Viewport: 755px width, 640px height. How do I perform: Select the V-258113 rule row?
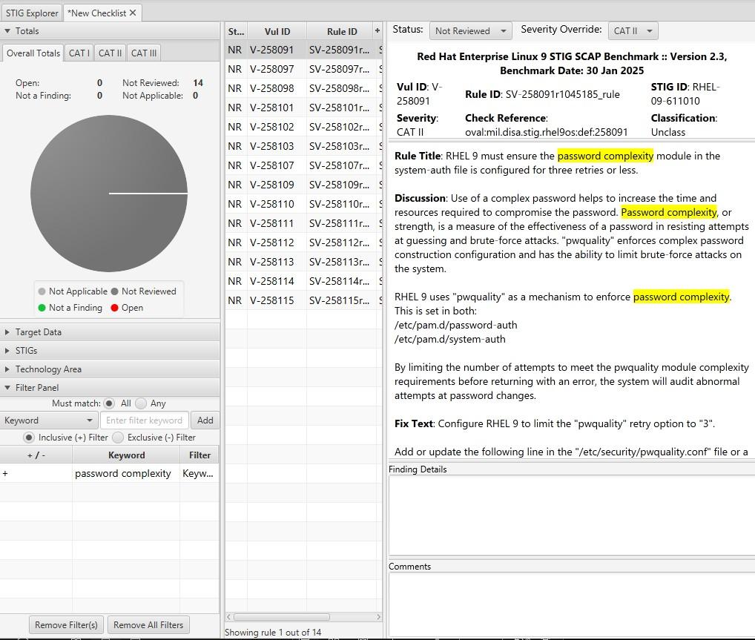pos(304,262)
